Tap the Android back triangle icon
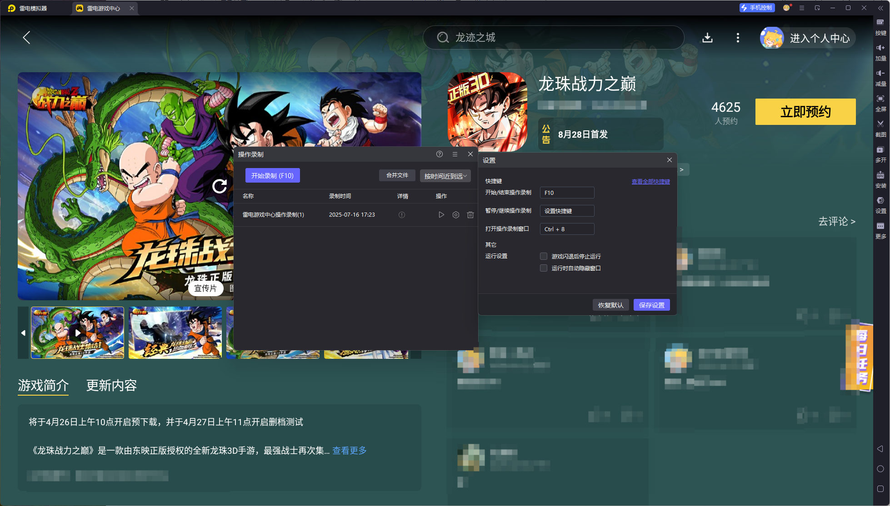Image resolution: width=890 pixels, height=506 pixels. coord(880,449)
